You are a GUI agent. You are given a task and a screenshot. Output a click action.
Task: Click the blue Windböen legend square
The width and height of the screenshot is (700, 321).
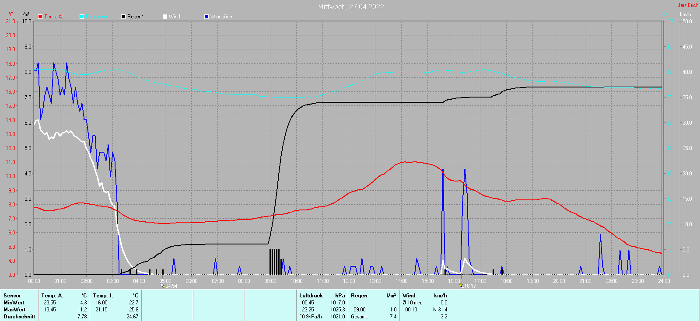pyautogui.click(x=206, y=17)
